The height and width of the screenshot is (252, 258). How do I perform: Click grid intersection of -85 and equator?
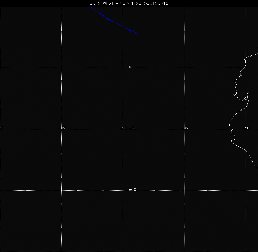[184, 68]
